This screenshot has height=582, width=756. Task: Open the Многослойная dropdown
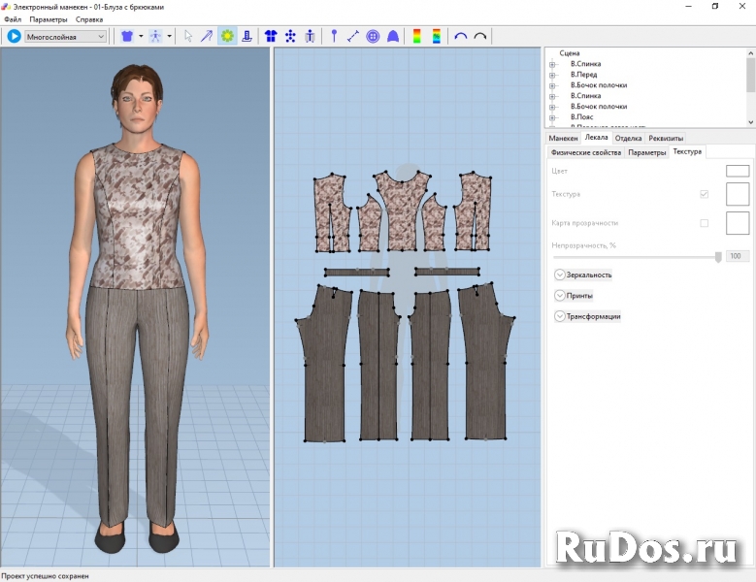coord(66,37)
